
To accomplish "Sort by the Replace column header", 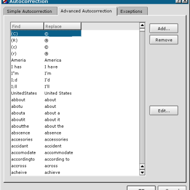I will (63, 26).
